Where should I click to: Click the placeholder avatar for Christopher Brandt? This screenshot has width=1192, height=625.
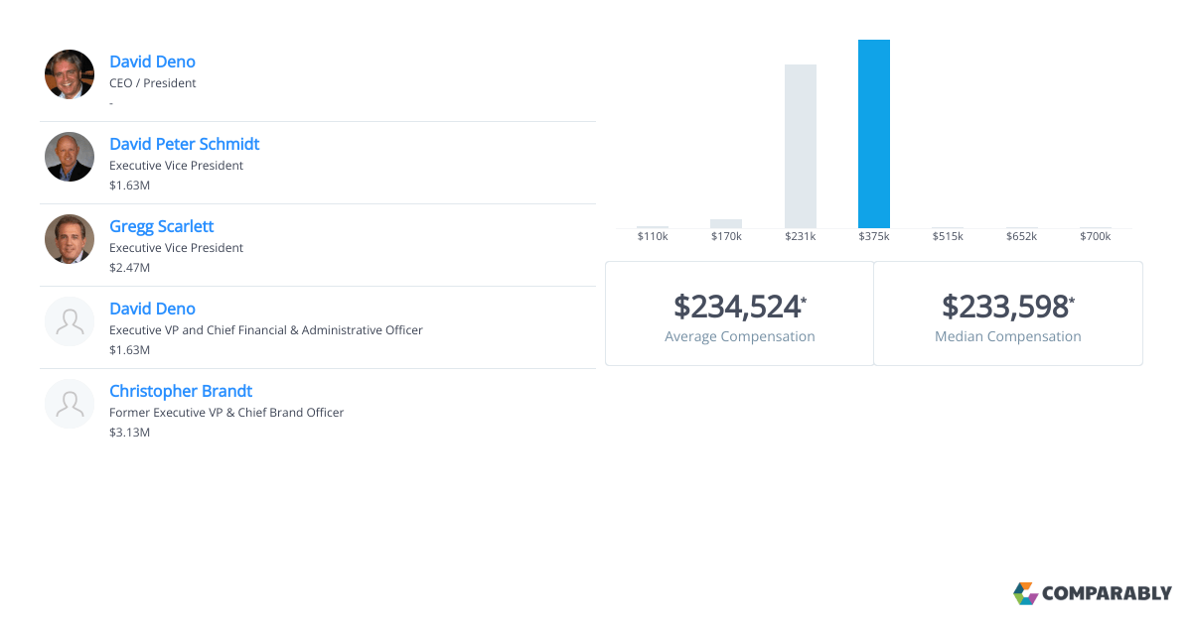click(x=69, y=404)
